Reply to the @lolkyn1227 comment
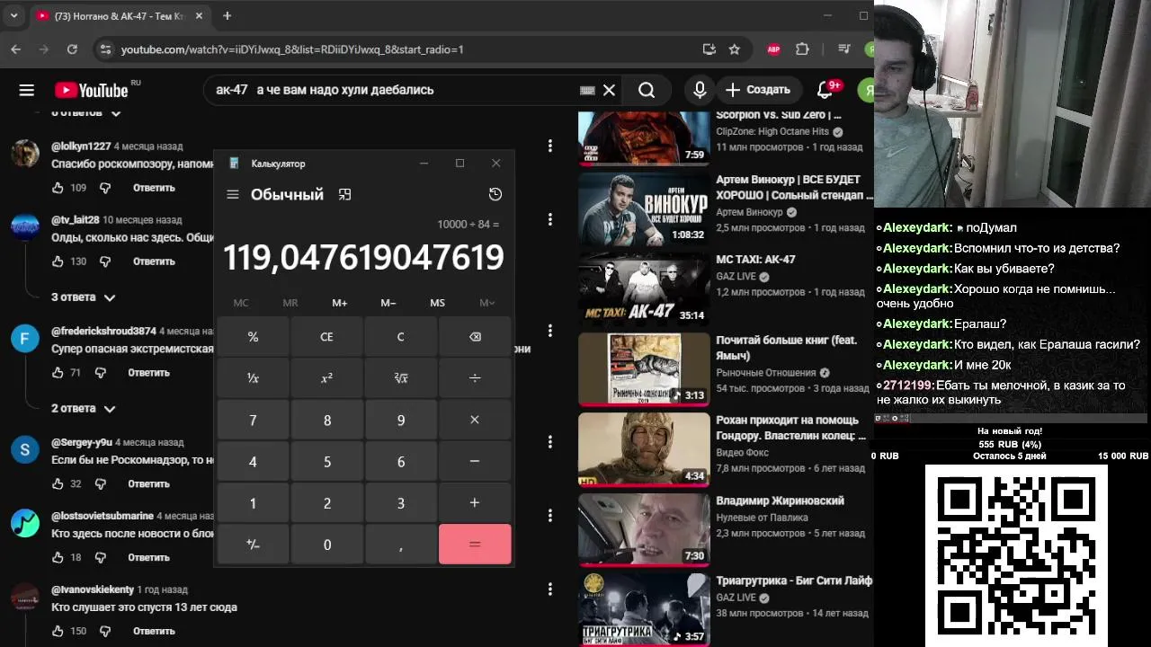Viewport: 1151px width, 647px height. pos(154,188)
